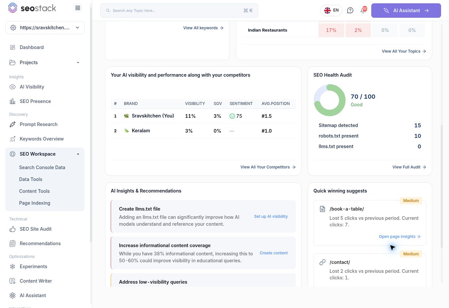Click View All keywords link
This screenshot has height=308, width=449.
pos(203,28)
